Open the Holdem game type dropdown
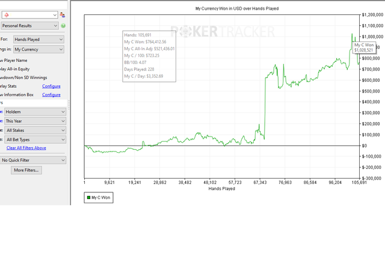This screenshot has height=267, width=385. [35, 112]
